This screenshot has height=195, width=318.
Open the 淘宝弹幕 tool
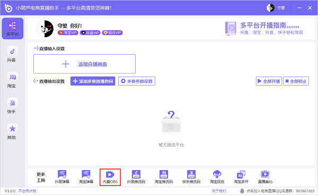coord(86,177)
